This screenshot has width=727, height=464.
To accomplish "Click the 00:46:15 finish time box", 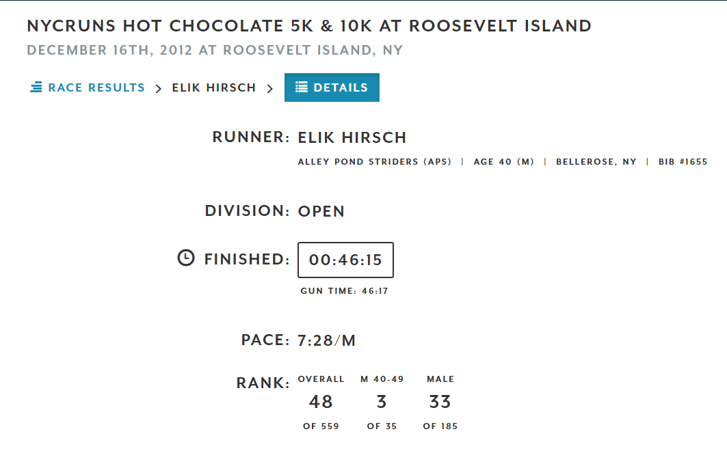I will [x=345, y=260].
